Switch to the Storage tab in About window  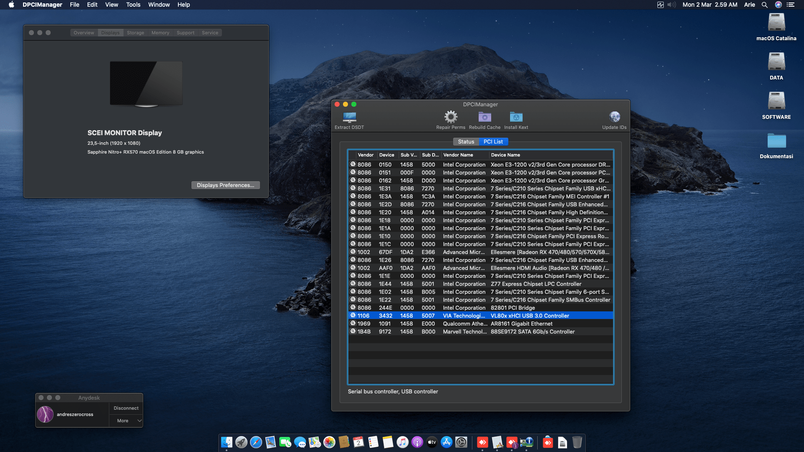(x=135, y=33)
